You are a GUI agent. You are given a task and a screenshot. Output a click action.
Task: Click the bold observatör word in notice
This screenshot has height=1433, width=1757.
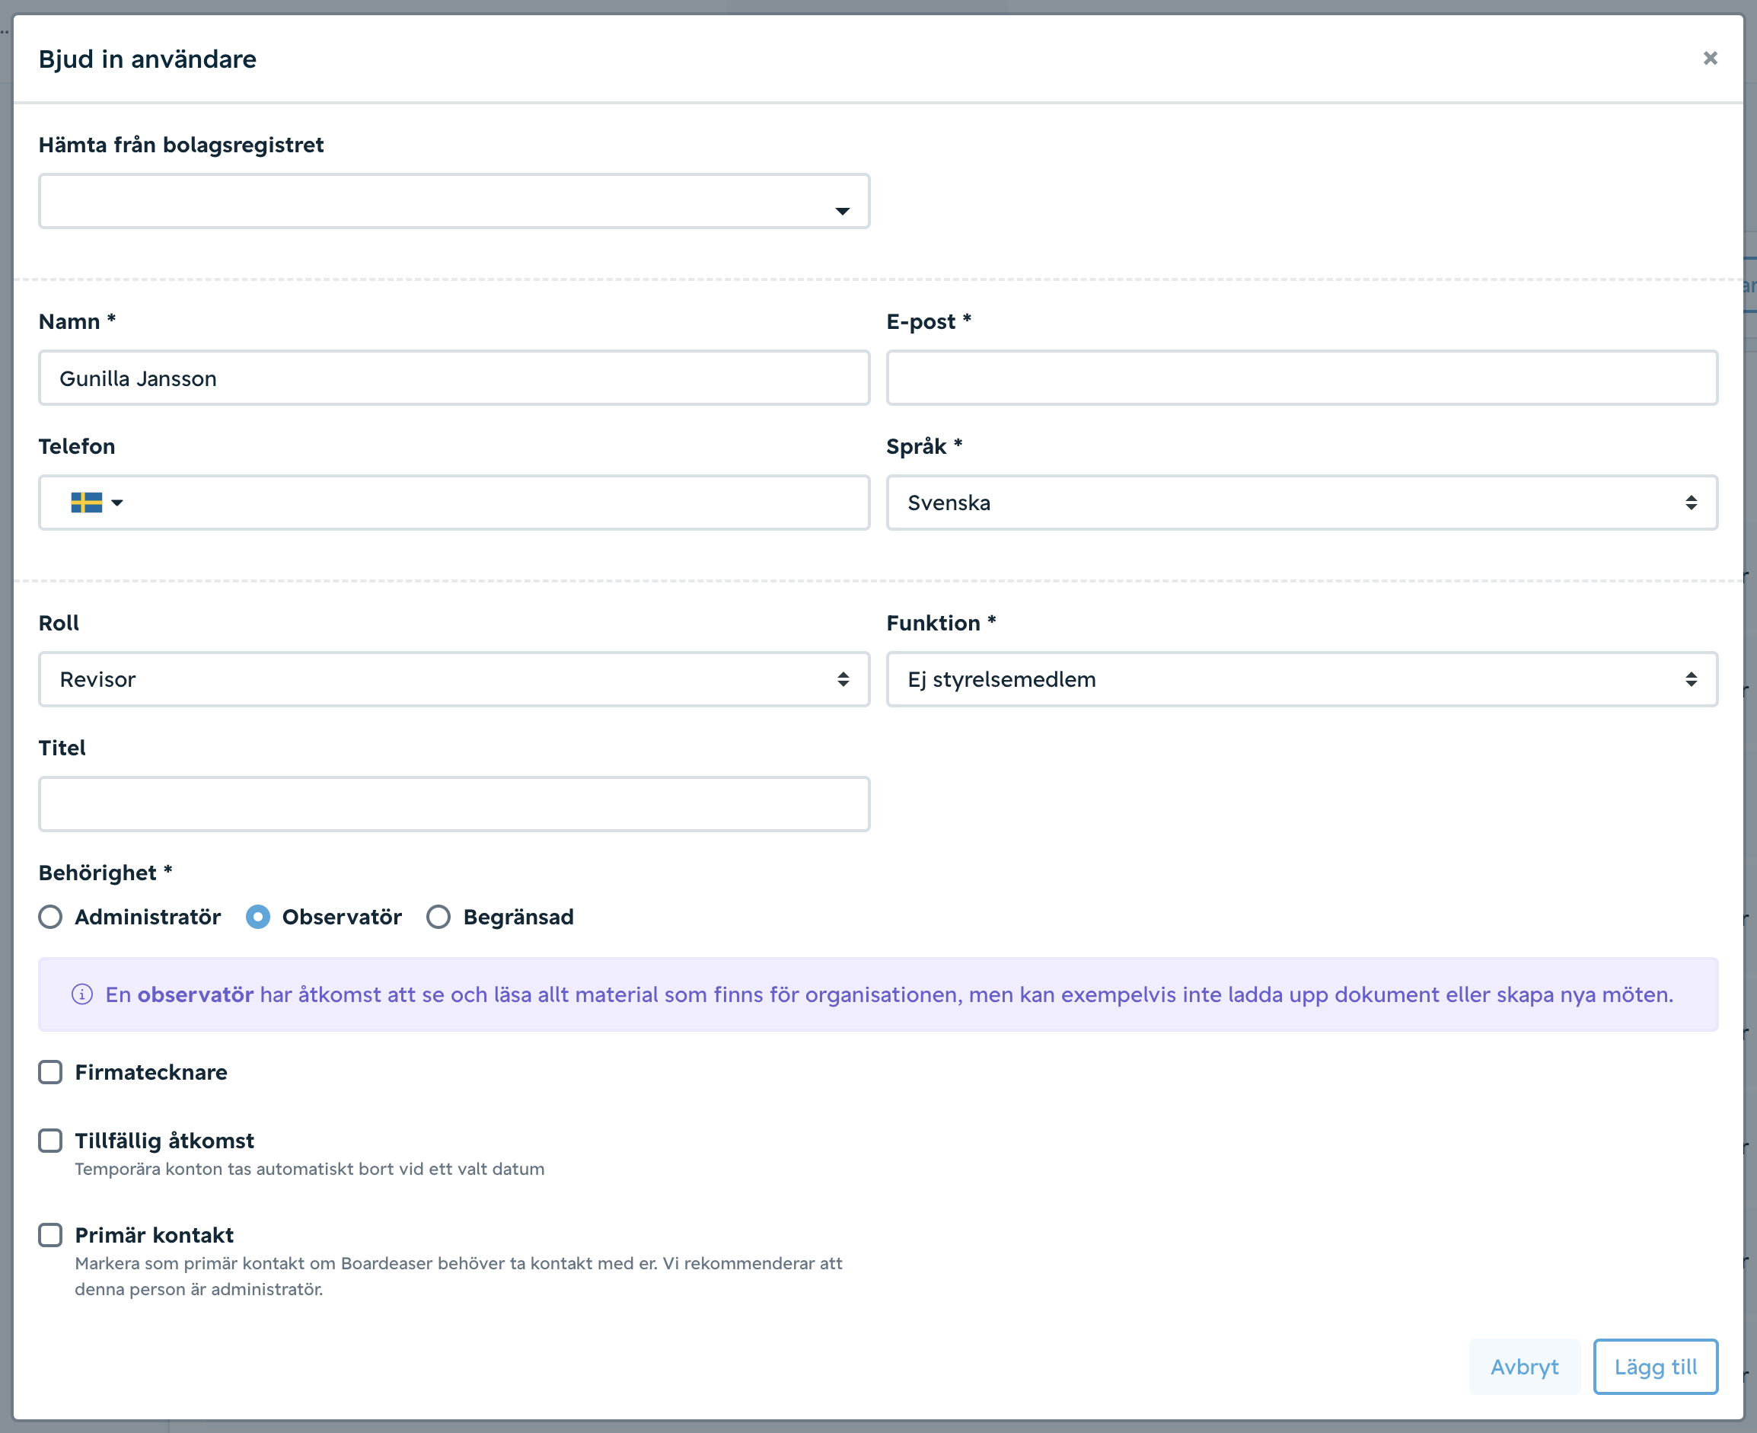pos(196,994)
